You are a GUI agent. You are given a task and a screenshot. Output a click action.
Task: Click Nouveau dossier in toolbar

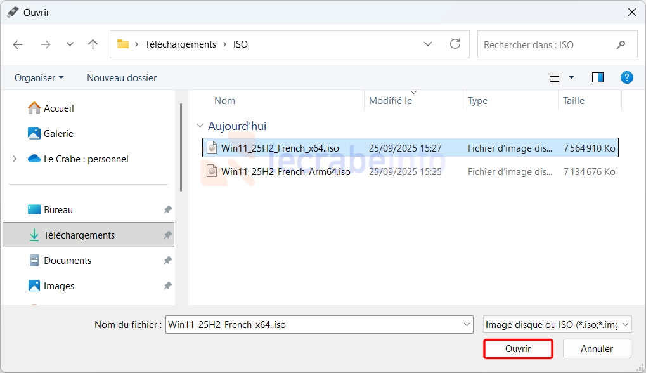click(x=122, y=78)
